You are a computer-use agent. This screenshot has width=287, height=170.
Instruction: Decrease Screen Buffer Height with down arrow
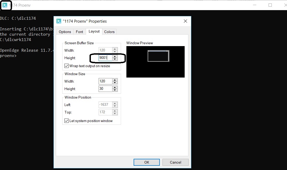tap(115, 59)
